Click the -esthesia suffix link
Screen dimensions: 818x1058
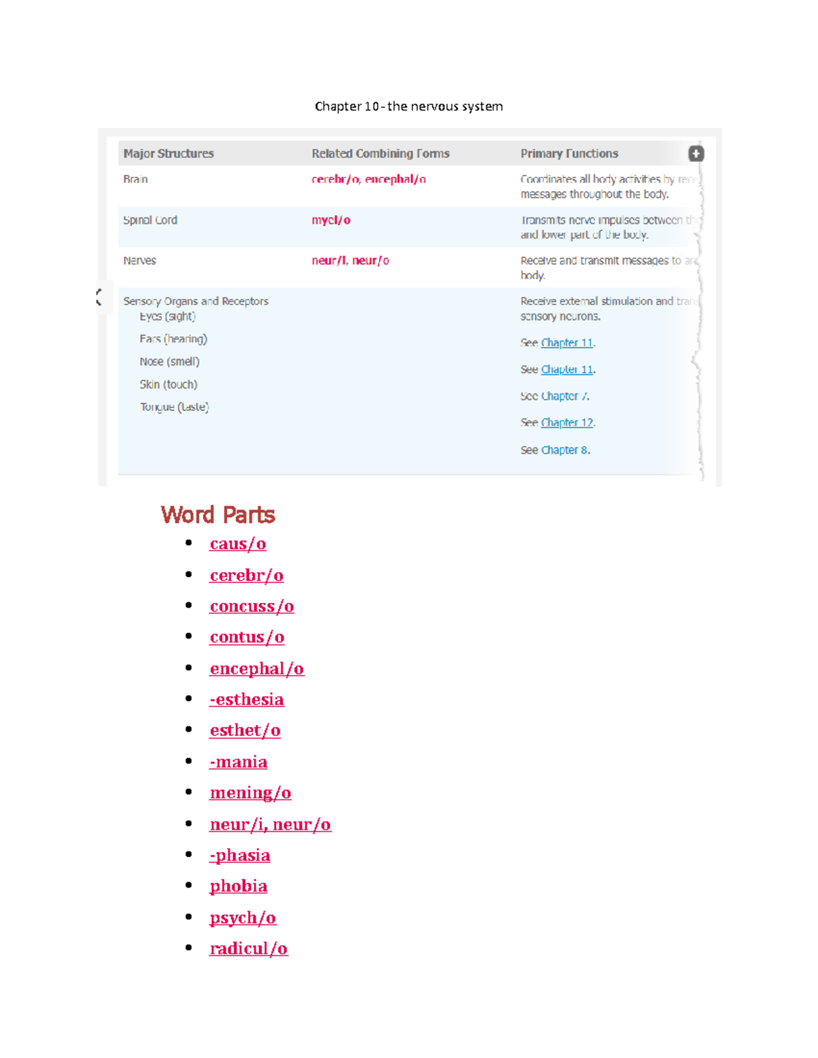tap(246, 700)
